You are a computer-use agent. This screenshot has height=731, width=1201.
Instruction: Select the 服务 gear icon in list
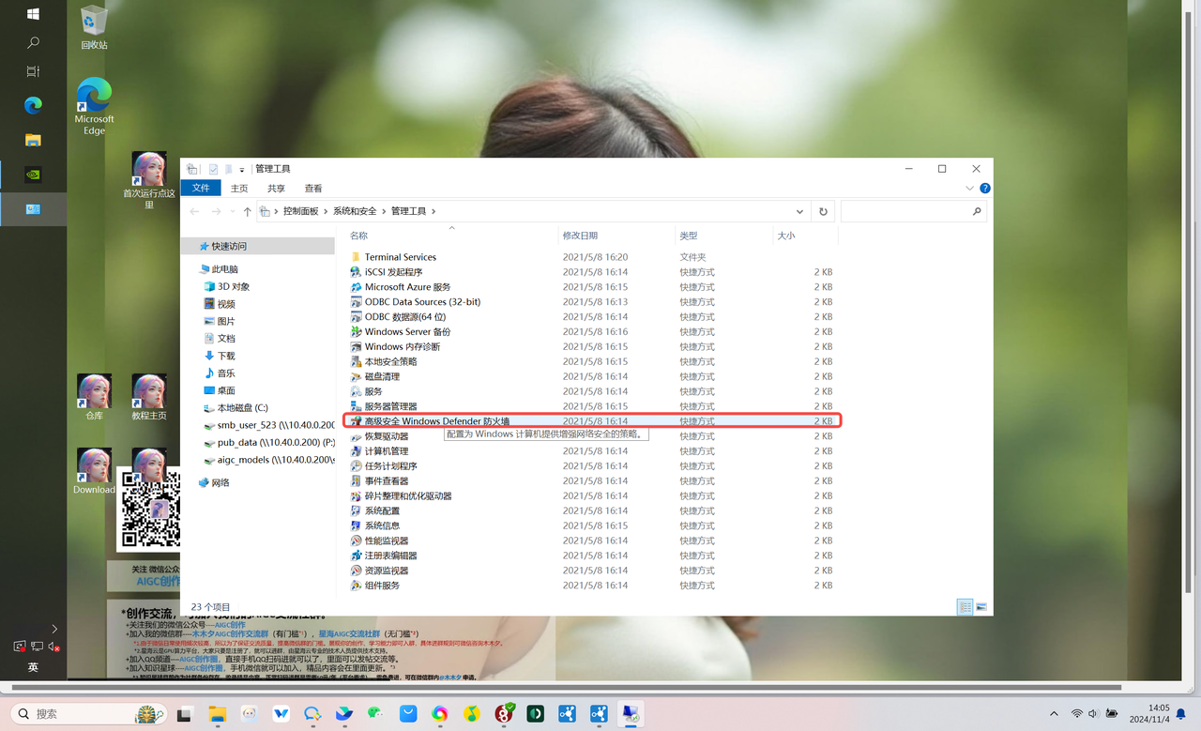[356, 391]
